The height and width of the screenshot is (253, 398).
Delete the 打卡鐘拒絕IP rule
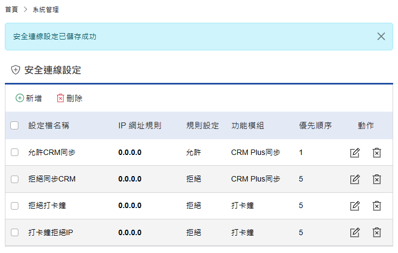(377, 232)
